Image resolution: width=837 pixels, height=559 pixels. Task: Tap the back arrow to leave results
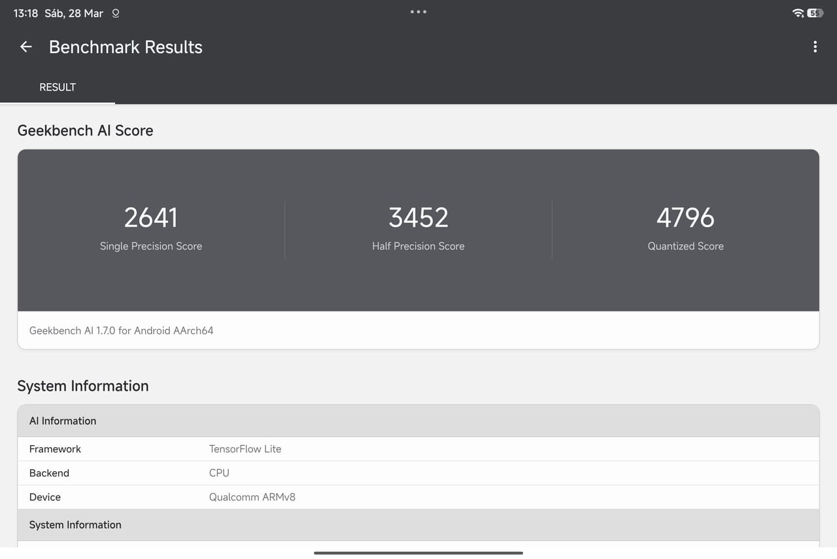click(x=26, y=46)
